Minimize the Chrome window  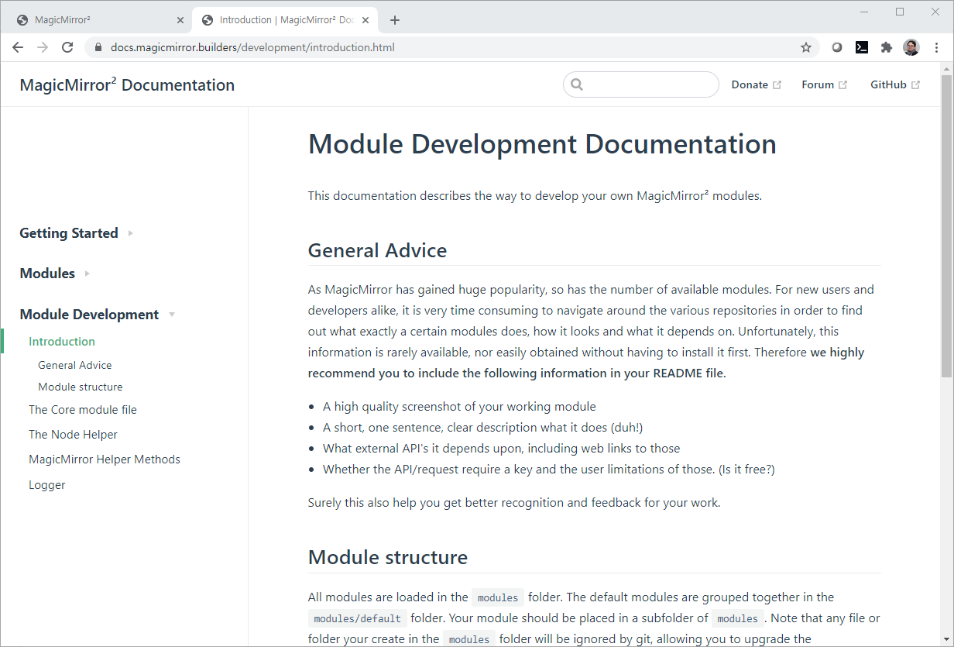[x=864, y=12]
